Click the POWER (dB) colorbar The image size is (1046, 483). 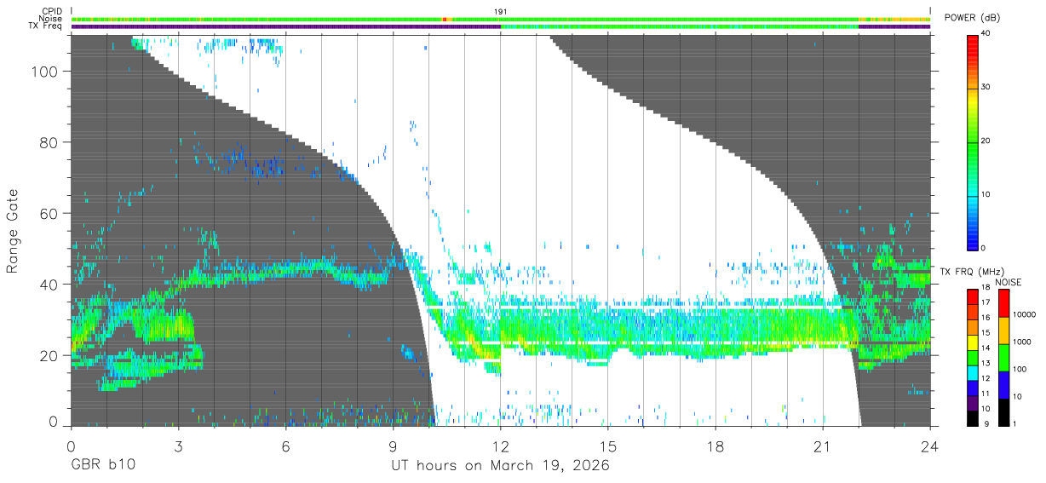tap(972, 141)
